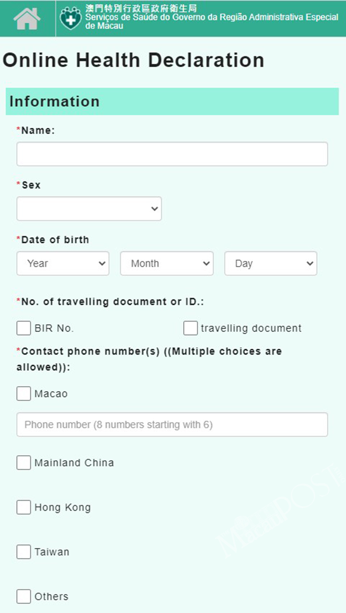Click the Name text field
Image resolution: width=346 pixels, height=613 pixels.
(172, 154)
